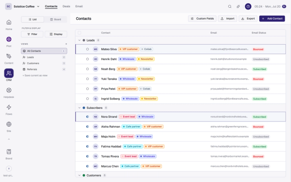Open the Customers saved view
This screenshot has width=291, height=182.
click(x=44, y=63)
